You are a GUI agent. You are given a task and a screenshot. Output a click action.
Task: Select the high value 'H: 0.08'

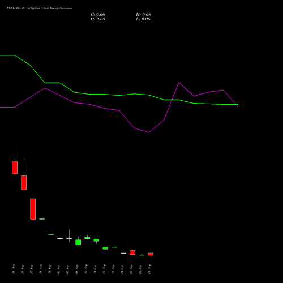point(143,15)
